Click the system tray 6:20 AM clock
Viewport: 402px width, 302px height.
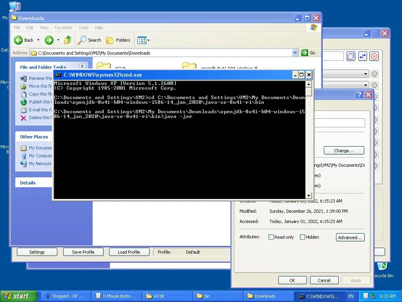pos(387,296)
